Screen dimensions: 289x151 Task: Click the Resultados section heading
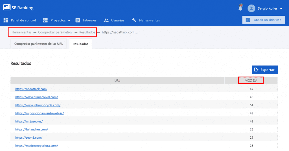tap(21, 63)
